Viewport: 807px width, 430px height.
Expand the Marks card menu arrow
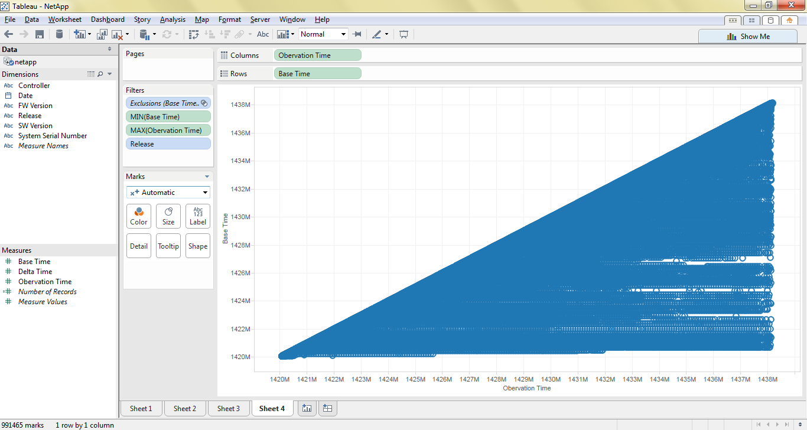click(207, 177)
